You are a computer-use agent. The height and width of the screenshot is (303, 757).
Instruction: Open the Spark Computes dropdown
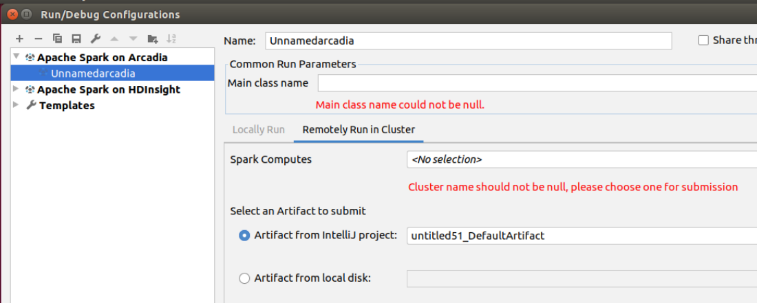(582, 159)
